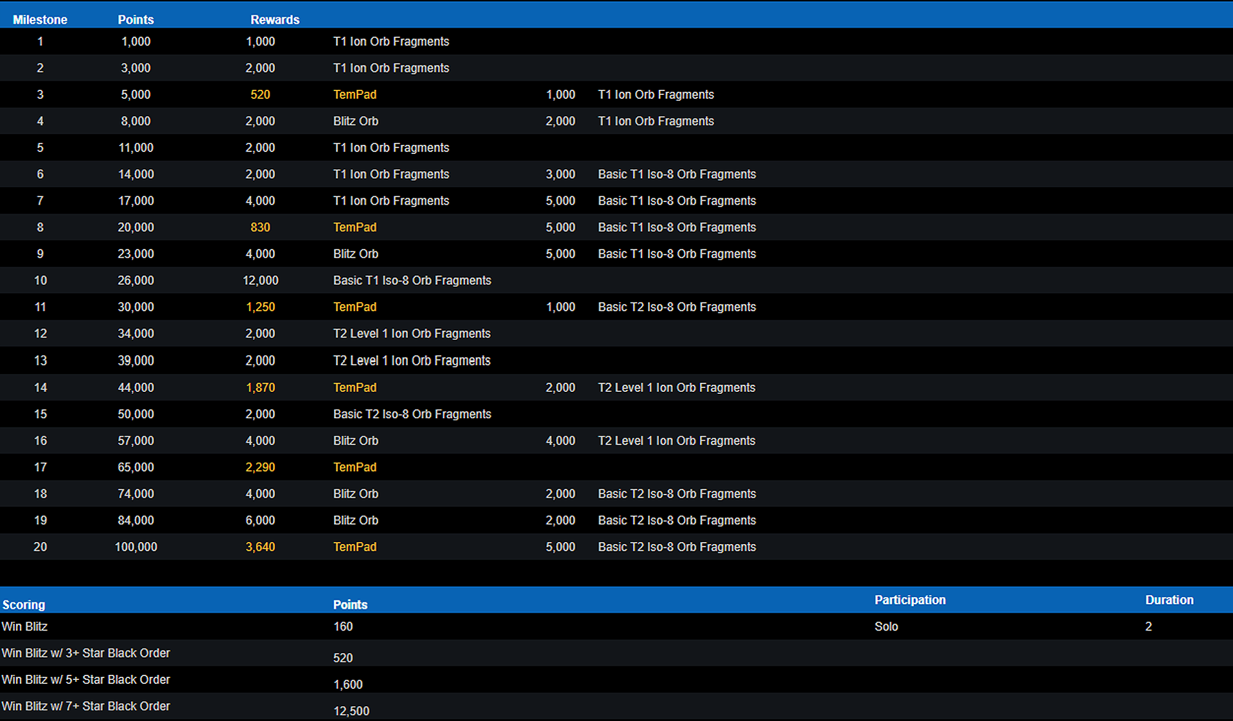This screenshot has width=1233, height=721.
Task: Click the 26,000 points cell
Action: (136, 280)
